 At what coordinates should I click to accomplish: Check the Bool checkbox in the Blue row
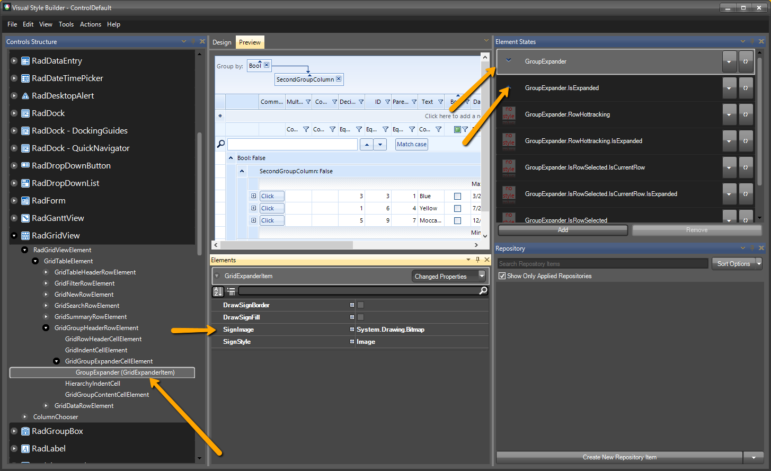(457, 196)
